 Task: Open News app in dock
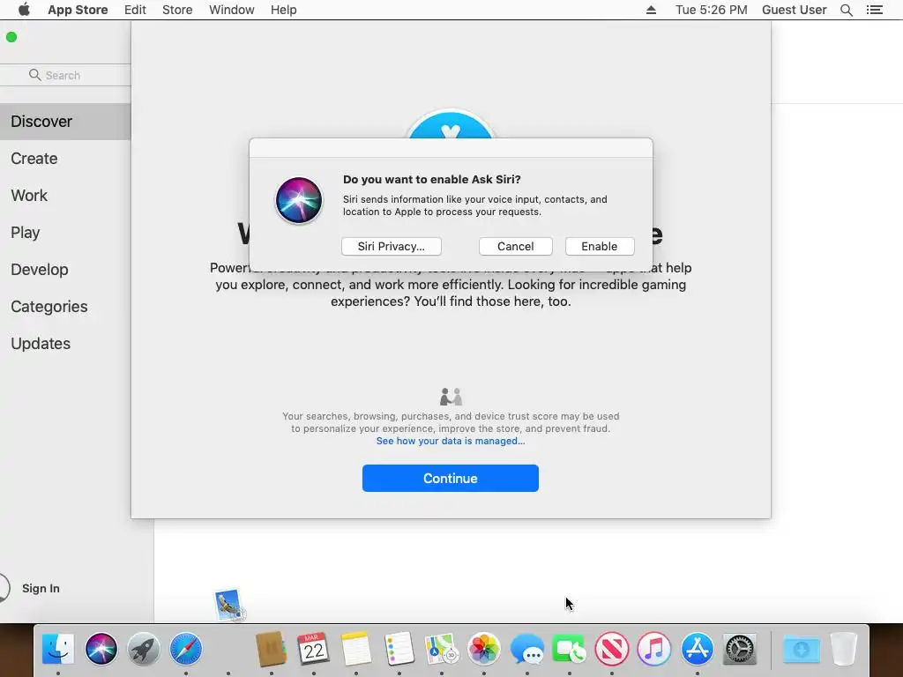(x=612, y=649)
